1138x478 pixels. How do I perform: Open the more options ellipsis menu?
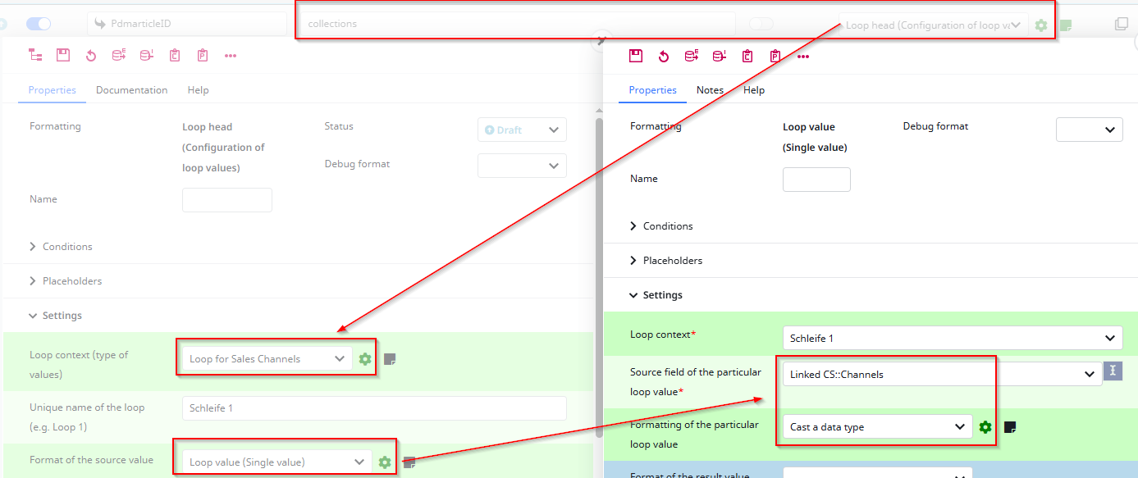click(x=230, y=55)
